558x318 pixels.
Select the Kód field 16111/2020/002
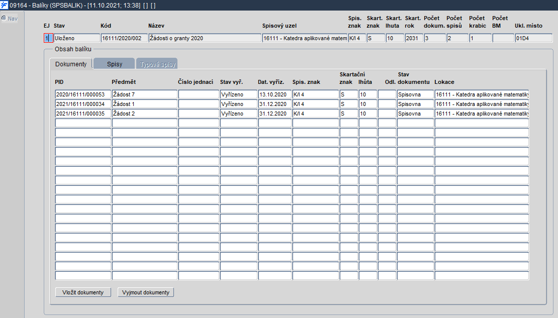(x=124, y=38)
